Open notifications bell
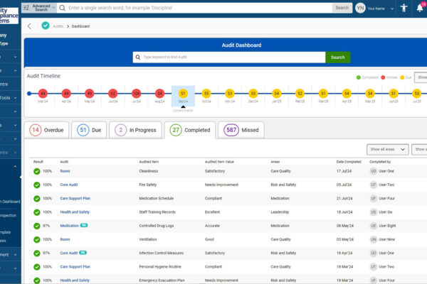 420,8
